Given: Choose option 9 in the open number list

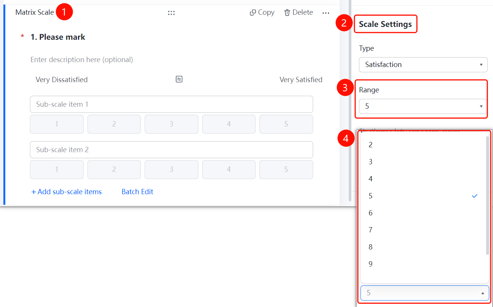Looking at the screenshot, I should point(423,264).
